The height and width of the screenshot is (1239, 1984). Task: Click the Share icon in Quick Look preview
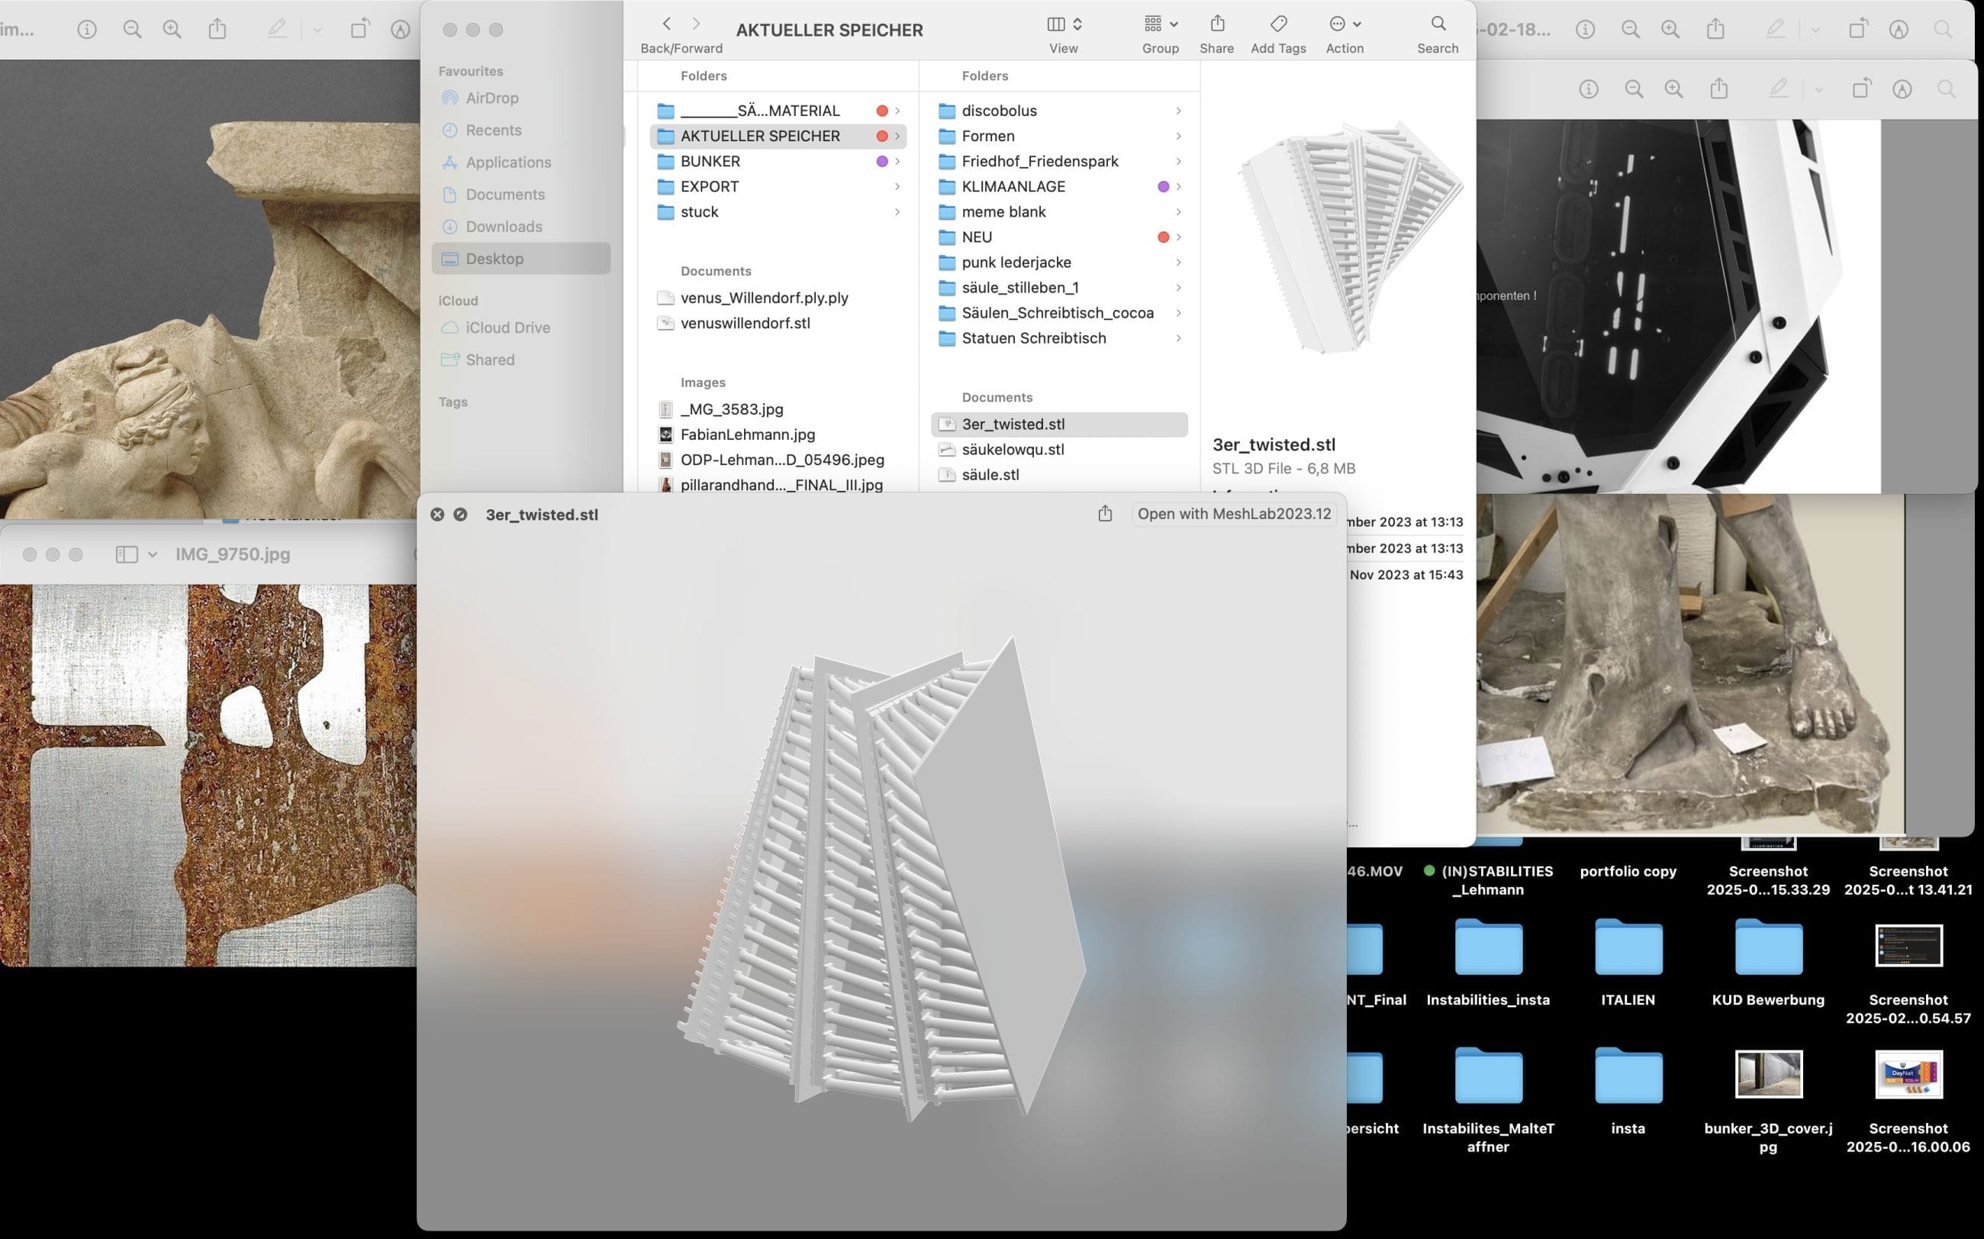coord(1104,514)
